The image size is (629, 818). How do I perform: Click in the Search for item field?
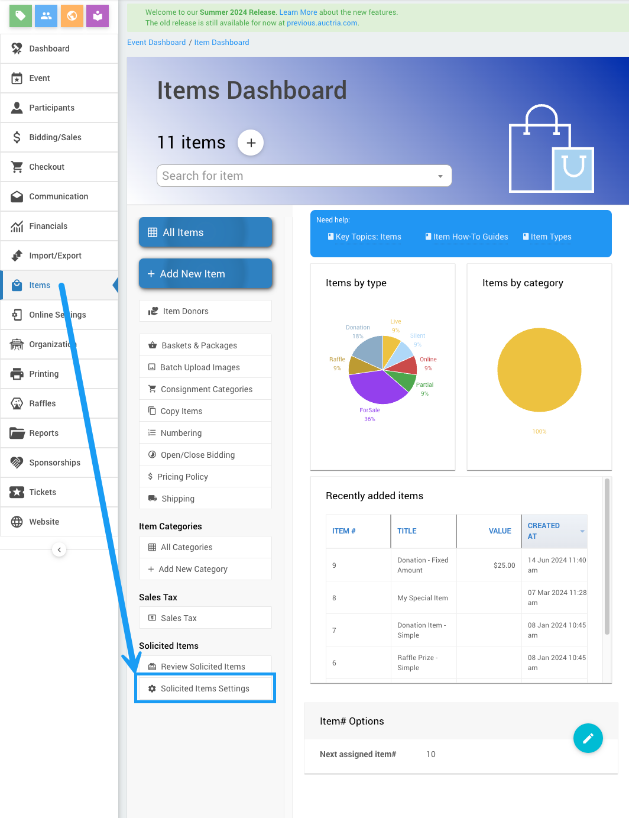click(296, 176)
